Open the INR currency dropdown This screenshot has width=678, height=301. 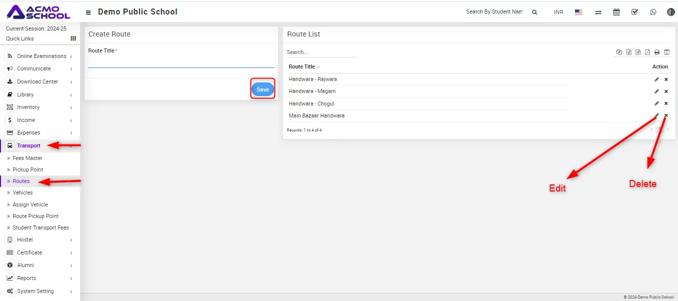(x=558, y=12)
